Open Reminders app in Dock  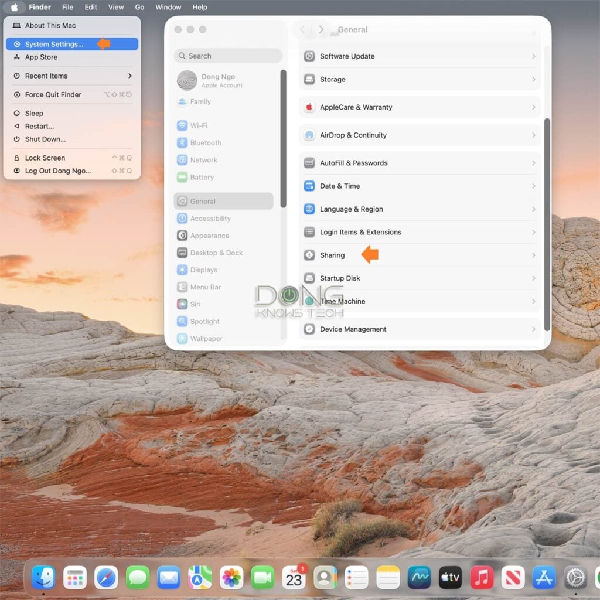click(356, 577)
